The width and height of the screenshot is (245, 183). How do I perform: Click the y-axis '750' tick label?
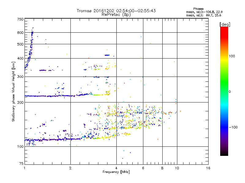(x=20, y=19)
